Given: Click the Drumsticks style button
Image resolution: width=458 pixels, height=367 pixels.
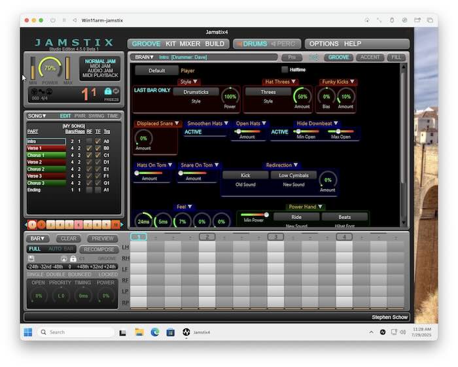Looking at the screenshot, I should (196, 92).
